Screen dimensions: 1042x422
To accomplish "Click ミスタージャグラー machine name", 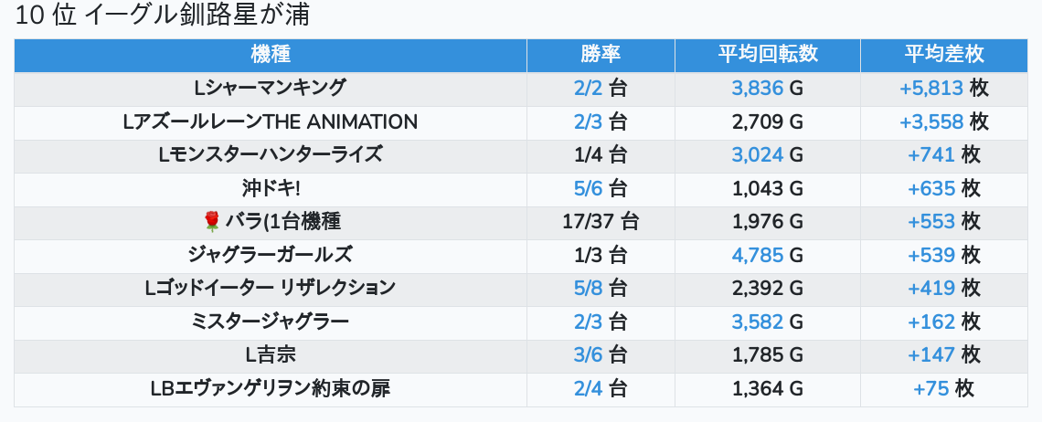I will tap(270, 322).
